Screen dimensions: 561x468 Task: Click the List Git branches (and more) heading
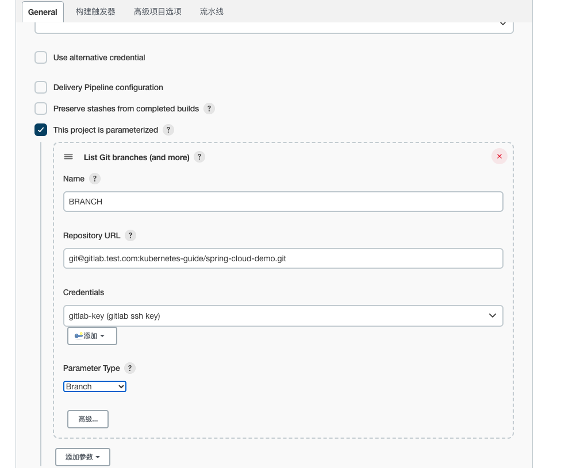click(136, 157)
